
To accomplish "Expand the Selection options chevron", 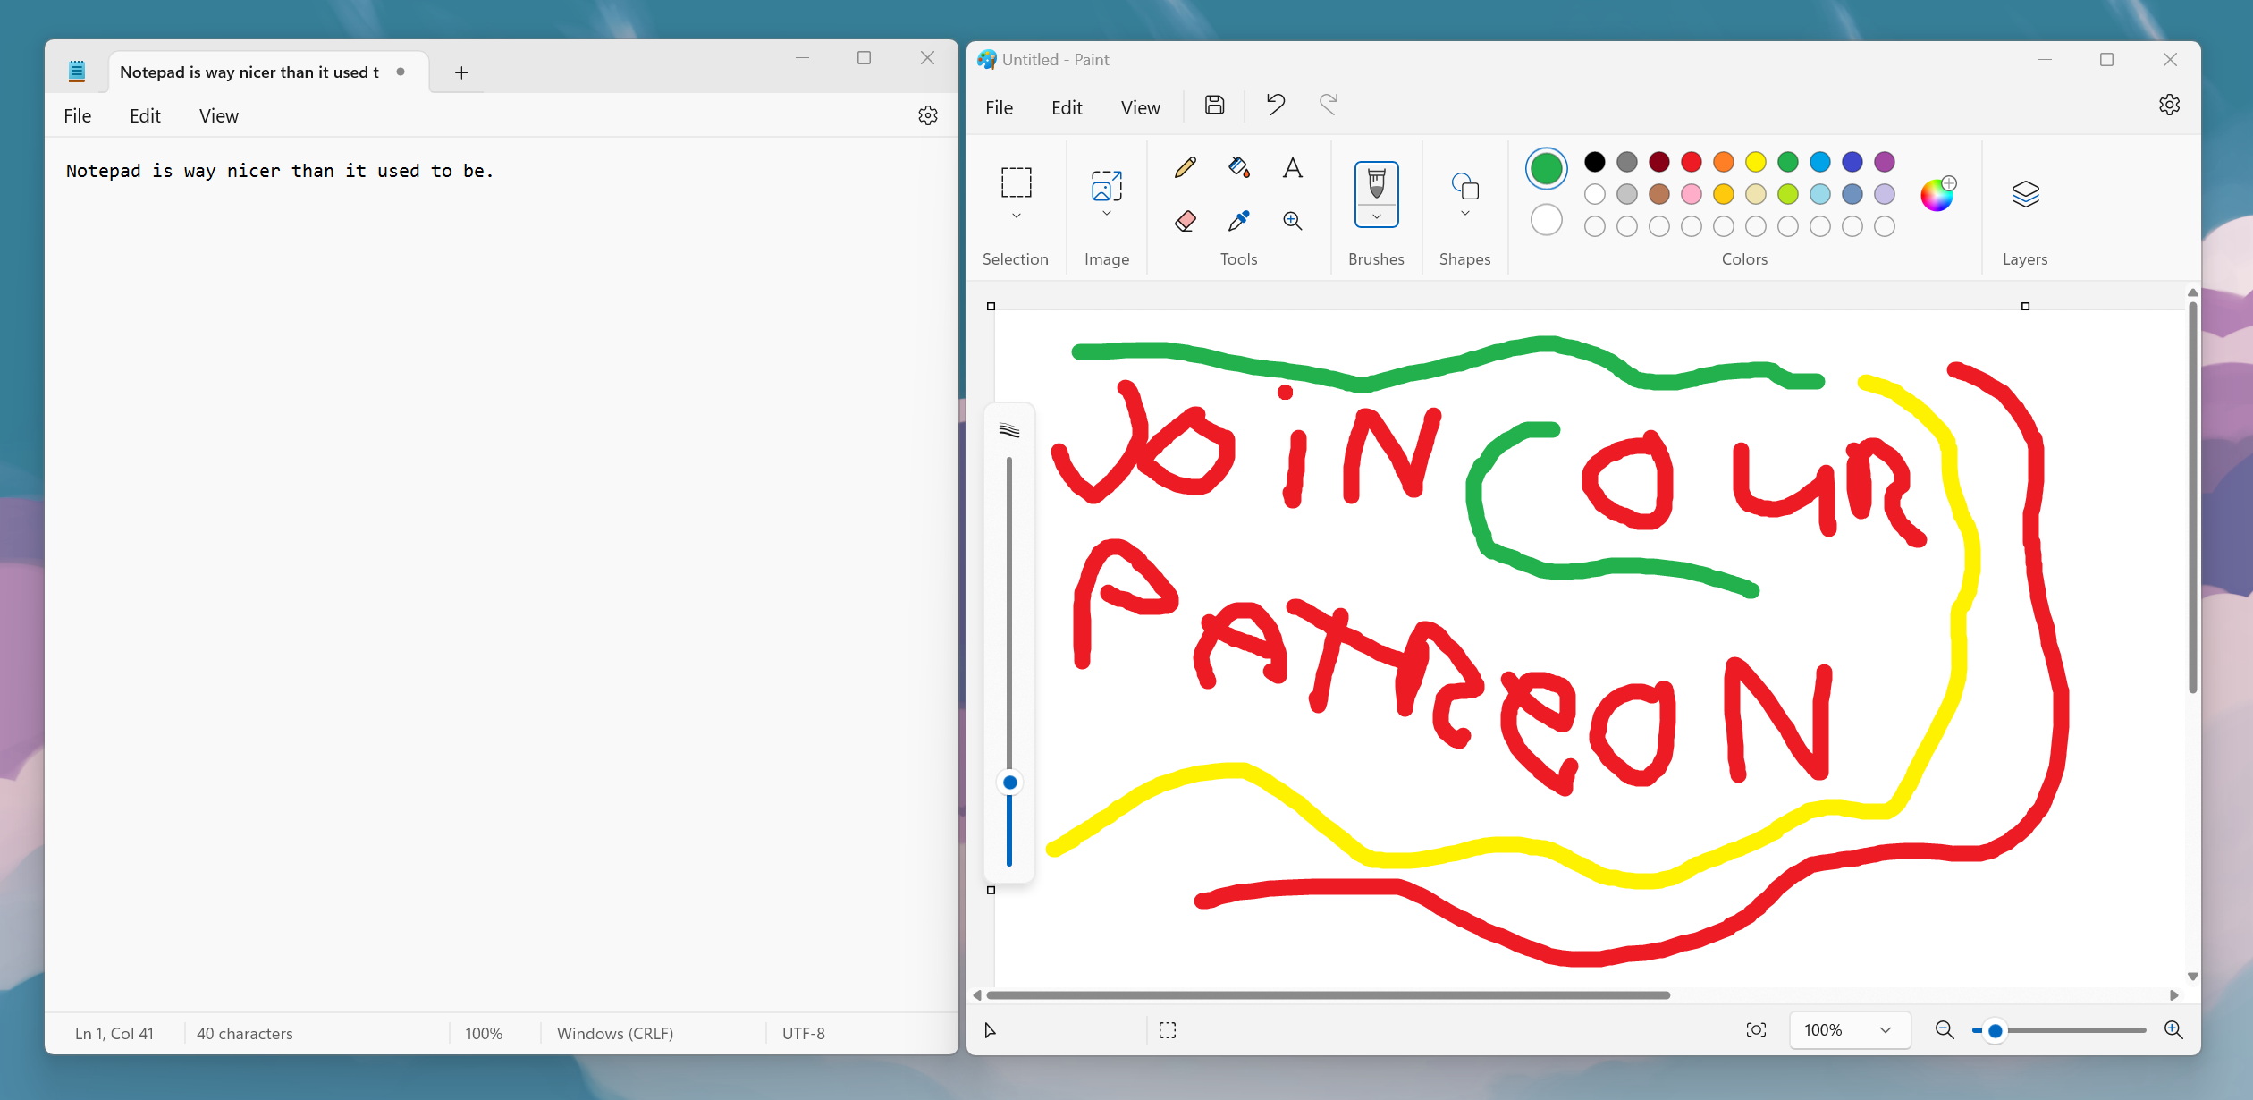I will point(1016,216).
